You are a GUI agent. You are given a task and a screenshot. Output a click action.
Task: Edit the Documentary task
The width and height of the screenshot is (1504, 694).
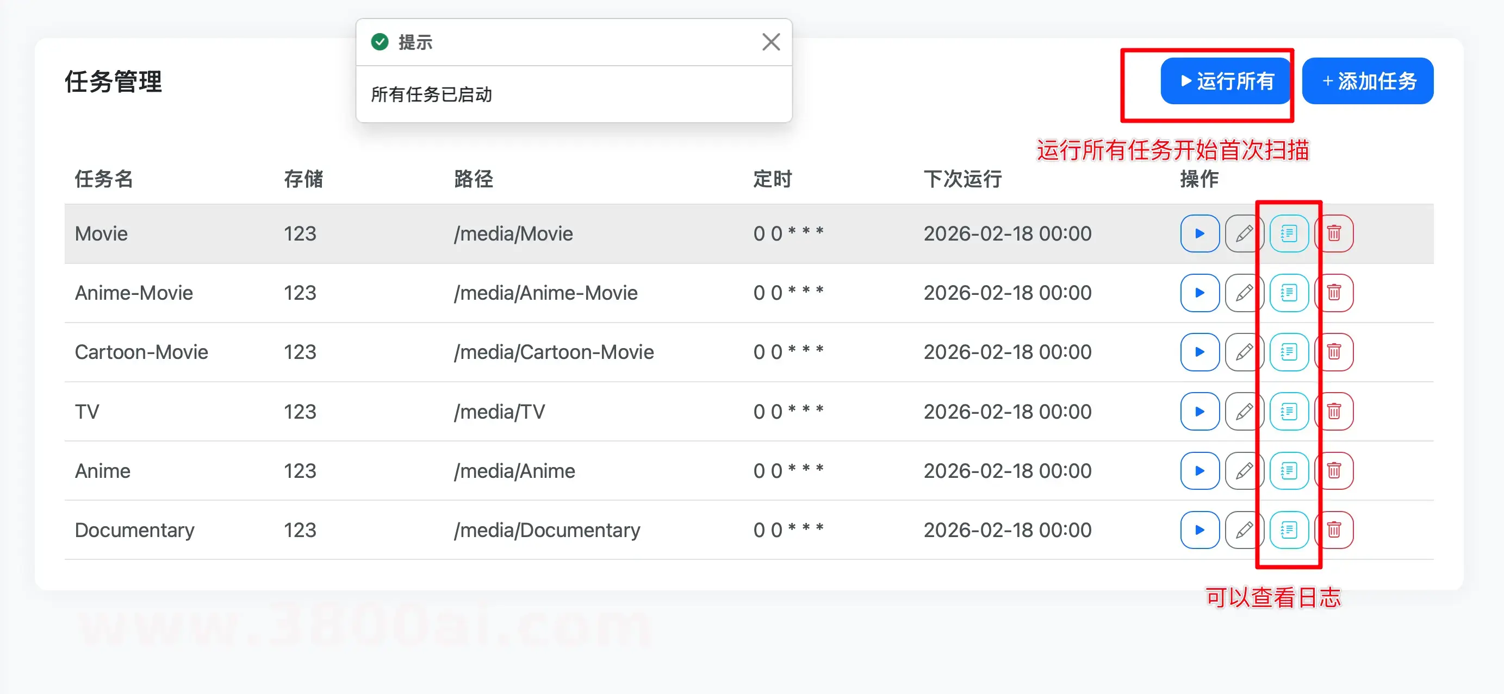pyautogui.click(x=1244, y=530)
